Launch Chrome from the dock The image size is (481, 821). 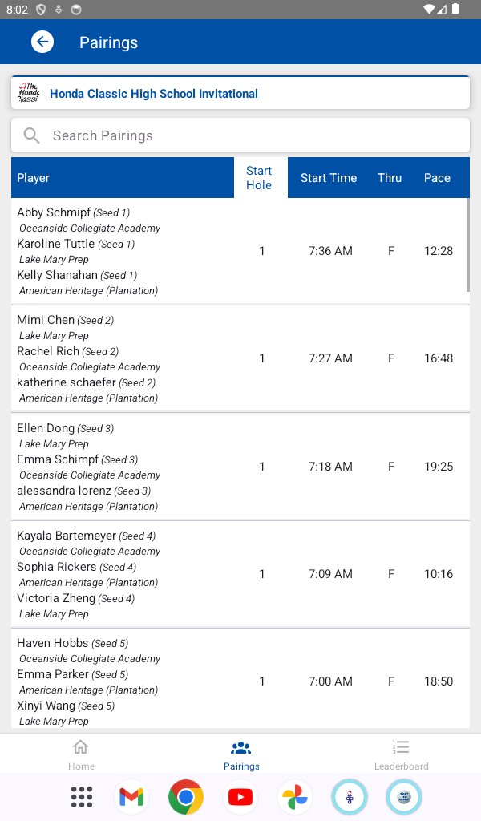[x=186, y=797]
